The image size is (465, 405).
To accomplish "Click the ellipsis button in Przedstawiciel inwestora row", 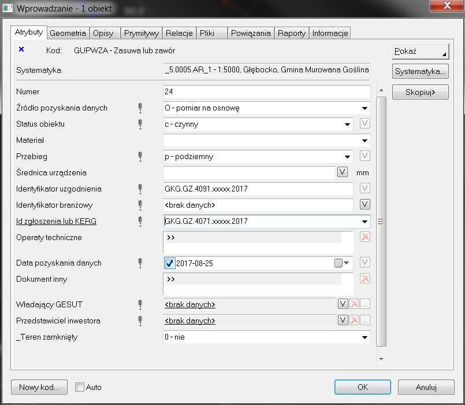I will click(x=365, y=320).
